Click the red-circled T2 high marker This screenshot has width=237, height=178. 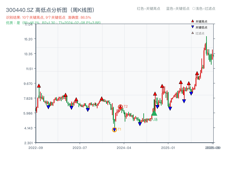pyautogui.click(x=120, y=107)
